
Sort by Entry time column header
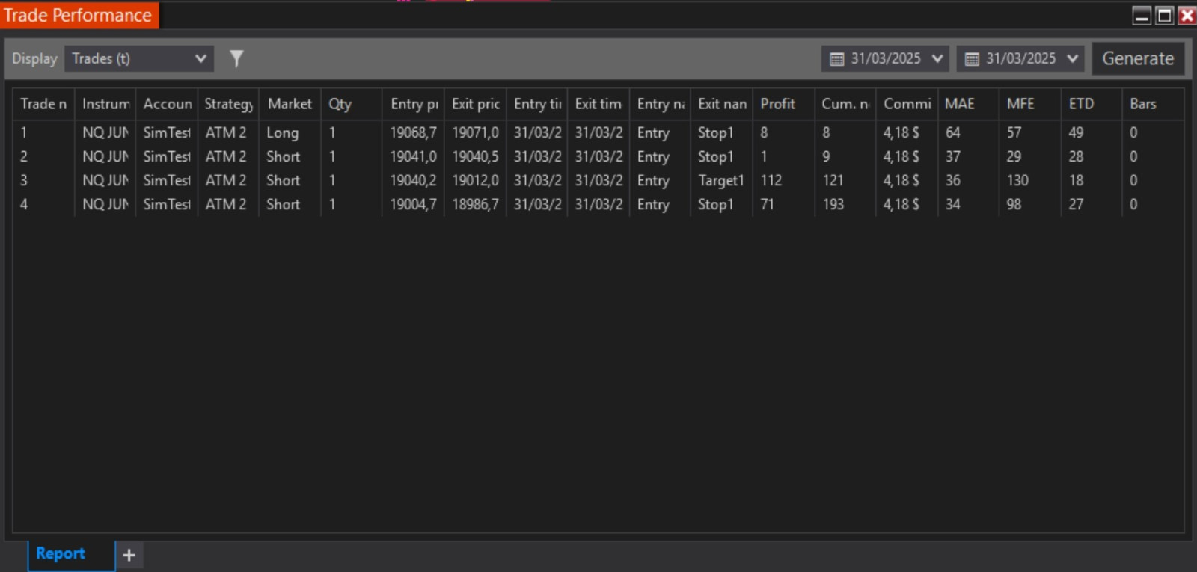tap(537, 104)
